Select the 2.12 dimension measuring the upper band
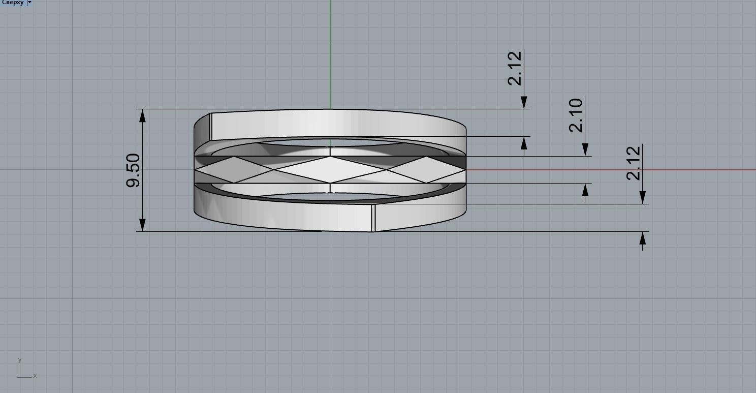The height and width of the screenshot is (393, 756). (x=515, y=68)
